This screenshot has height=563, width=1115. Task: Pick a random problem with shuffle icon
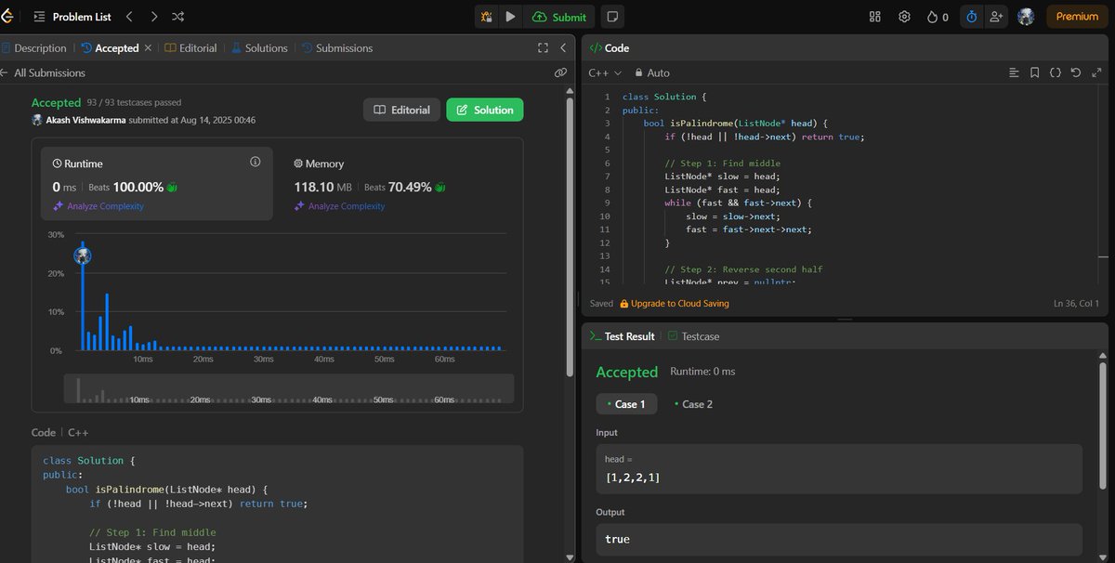pos(178,17)
